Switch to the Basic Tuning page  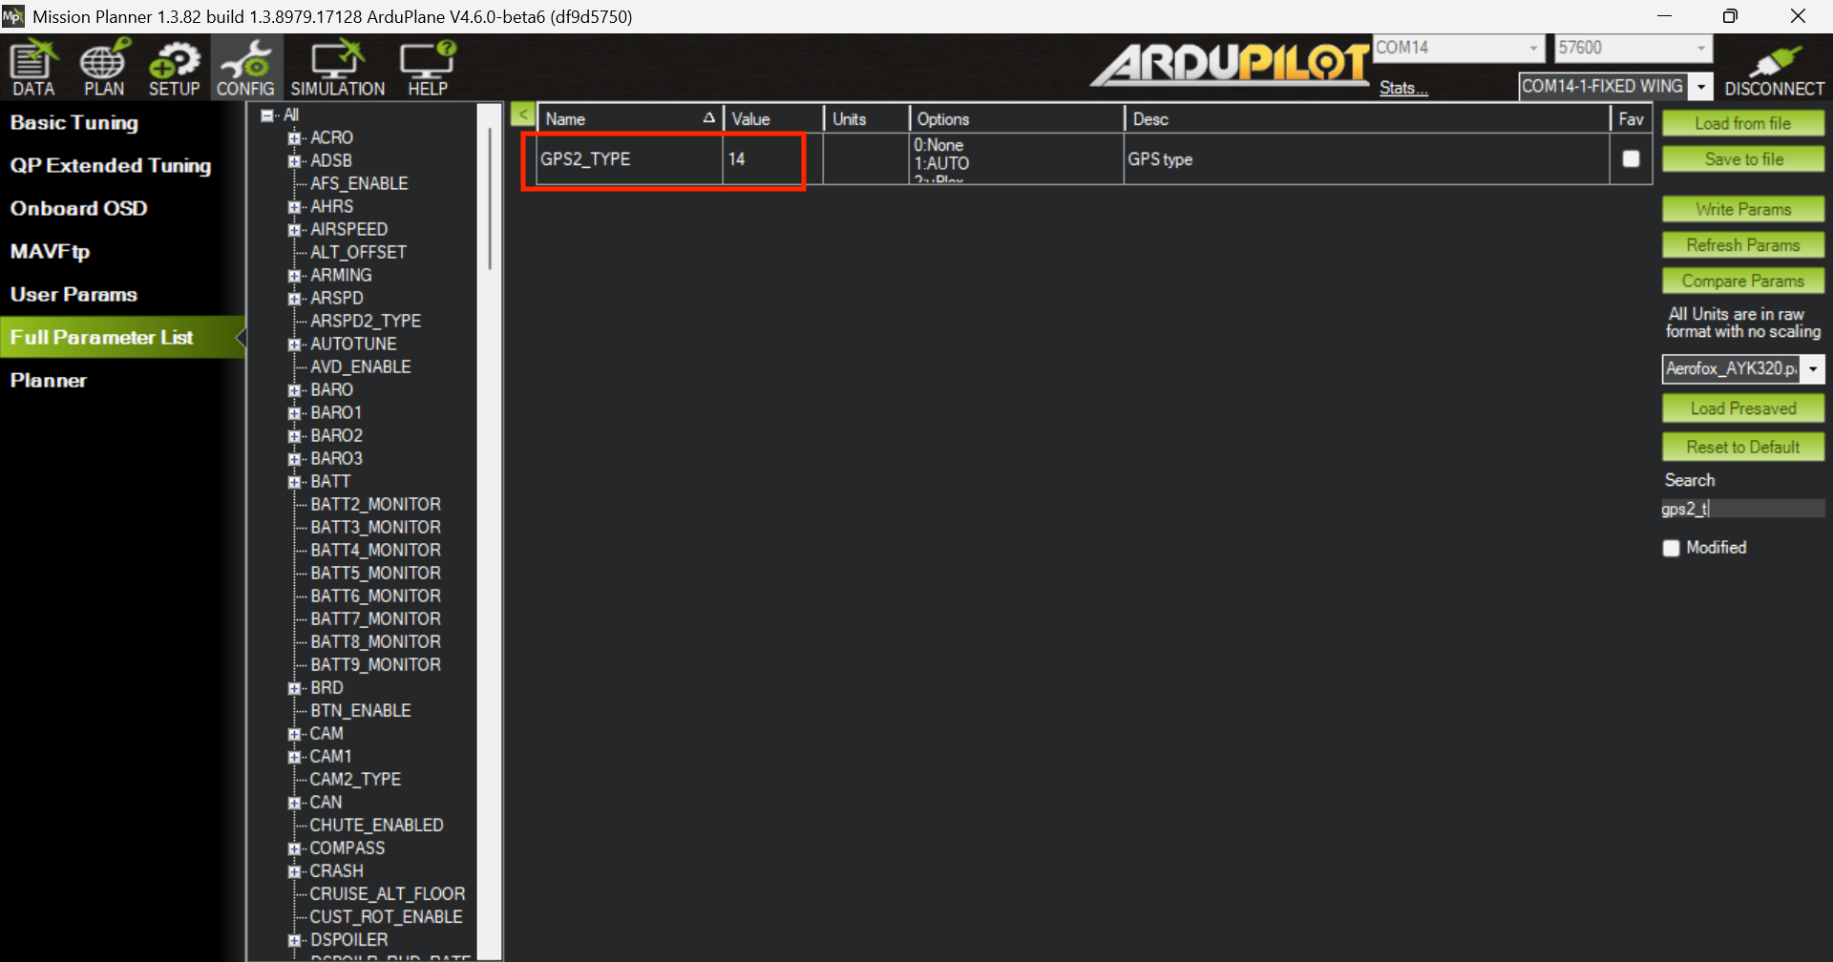[74, 122]
